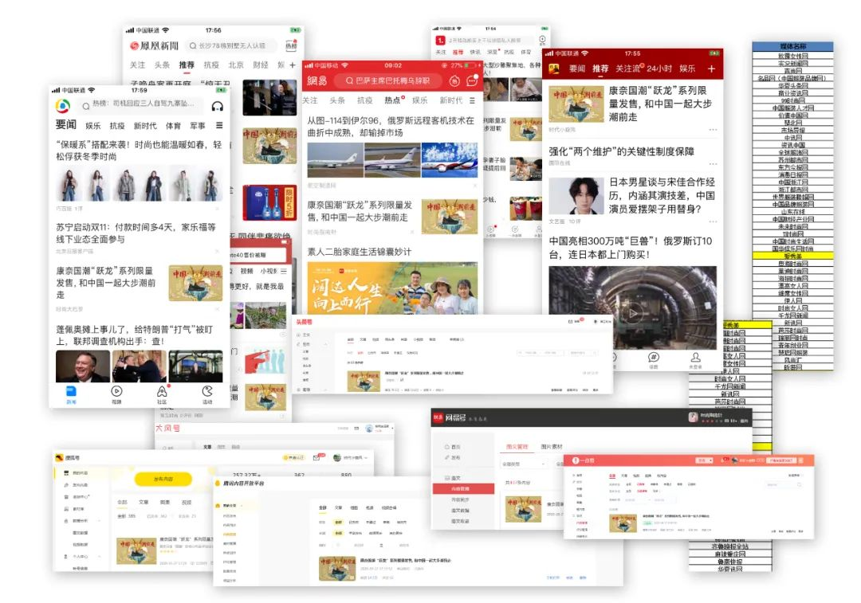Viewport: 861px width, 603px height.
Task: Click search field in Tencent News
Action: coord(141,105)
